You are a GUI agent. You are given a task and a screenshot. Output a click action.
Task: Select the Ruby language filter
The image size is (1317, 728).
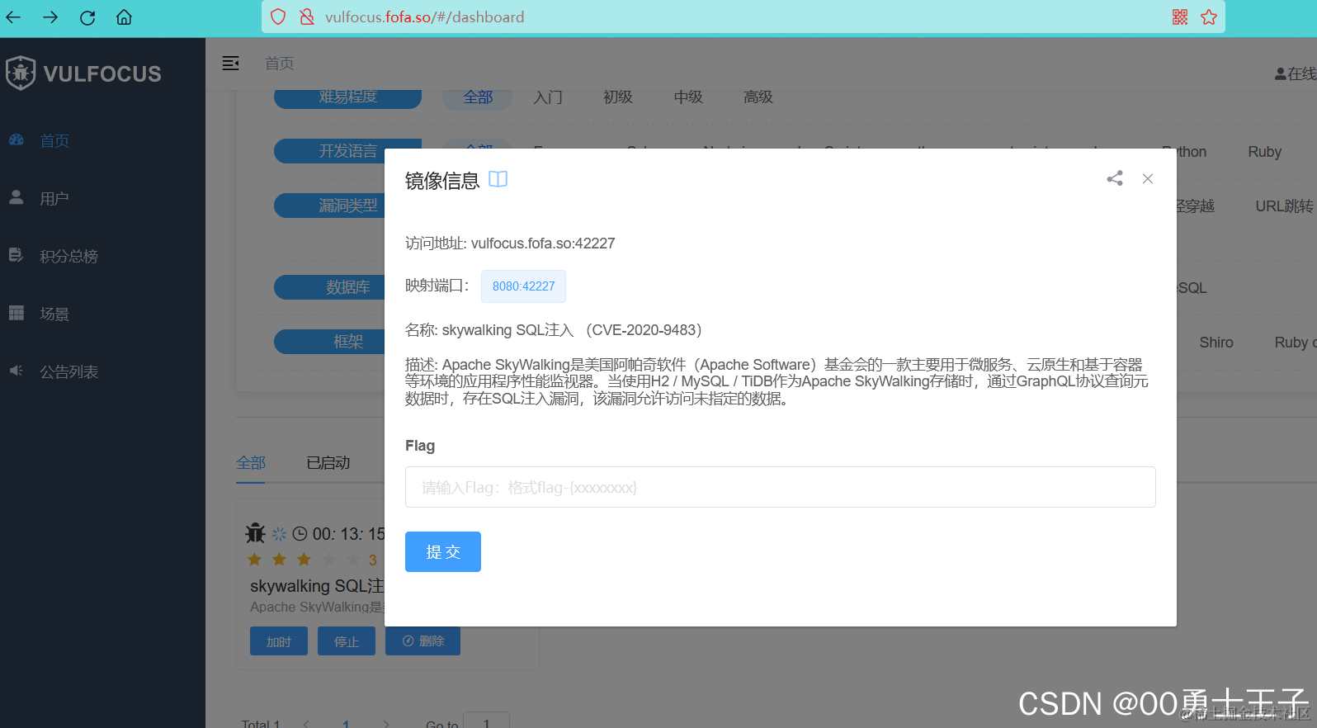tap(1264, 152)
